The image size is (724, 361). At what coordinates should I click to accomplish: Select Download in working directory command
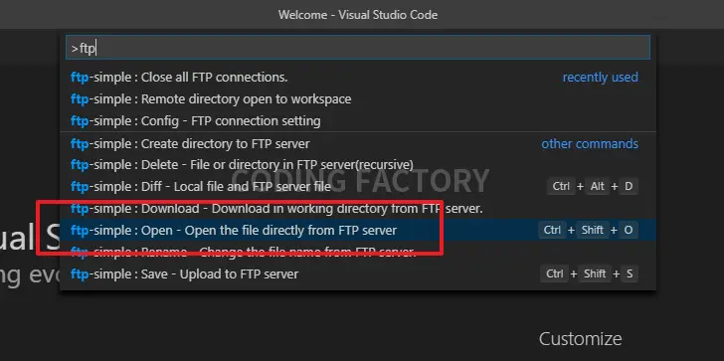click(358, 208)
